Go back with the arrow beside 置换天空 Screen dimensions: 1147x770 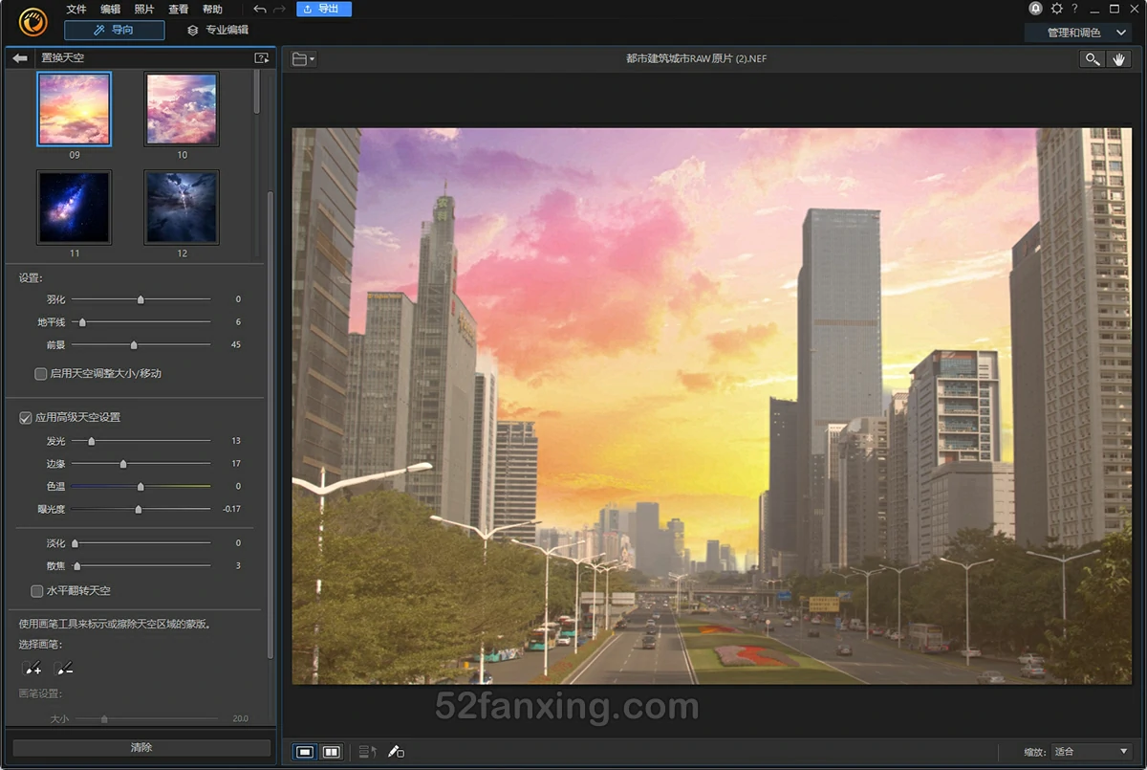pyautogui.click(x=20, y=58)
